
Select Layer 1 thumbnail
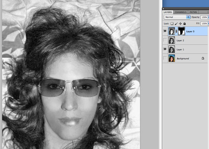(x=171, y=49)
